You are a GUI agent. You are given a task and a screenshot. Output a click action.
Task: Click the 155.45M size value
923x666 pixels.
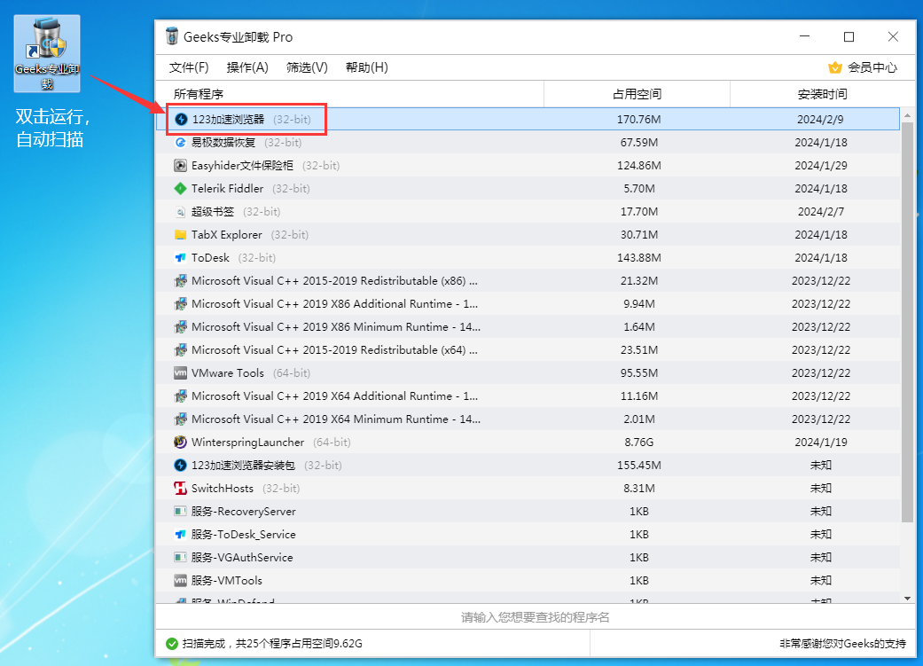[639, 466]
